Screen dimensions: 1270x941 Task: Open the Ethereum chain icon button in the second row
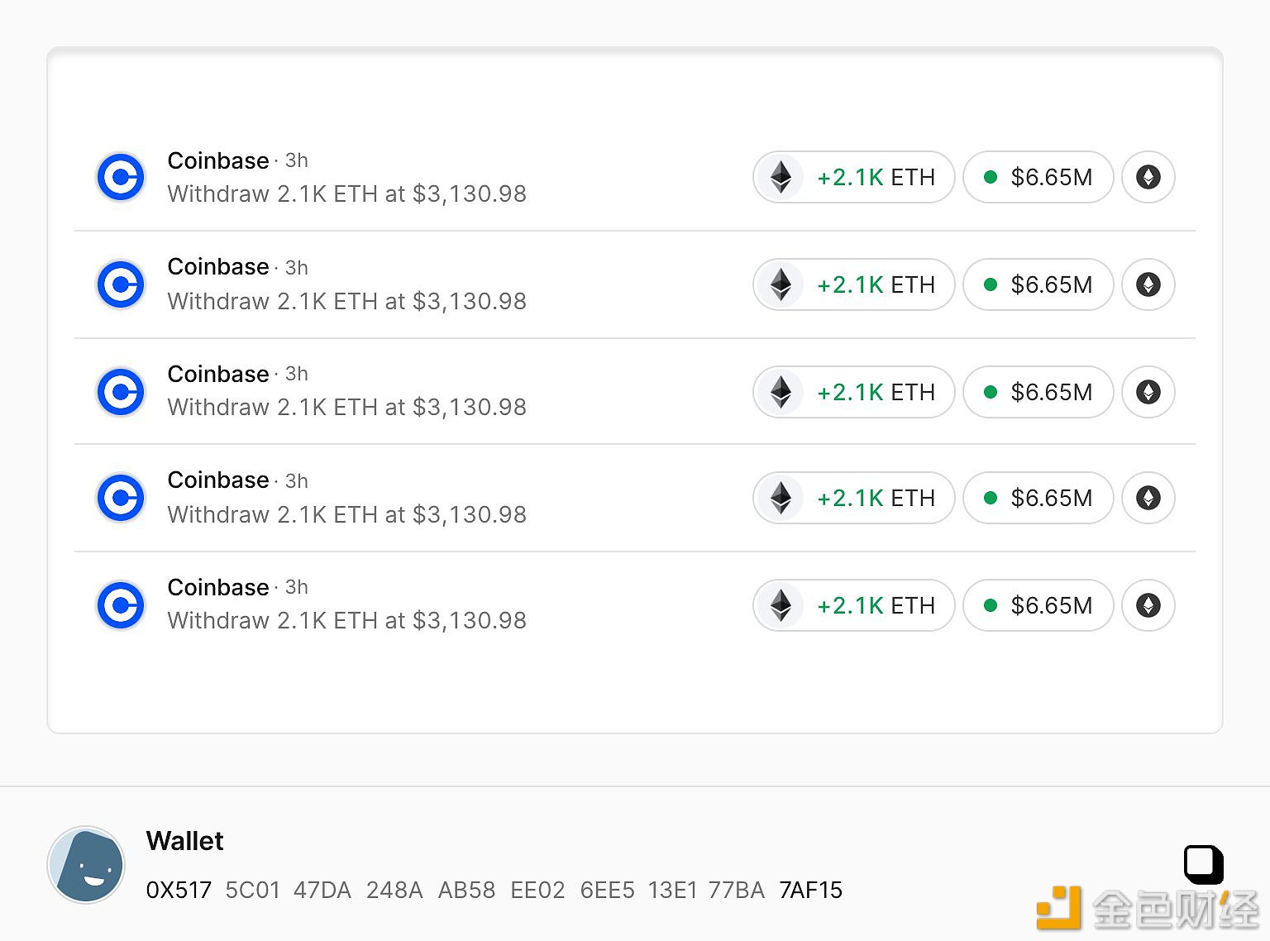click(x=1148, y=284)
